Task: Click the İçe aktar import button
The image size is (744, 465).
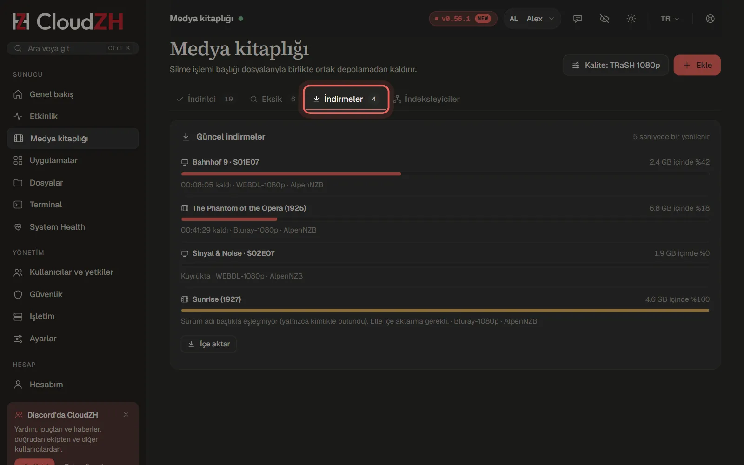Action: (x=208, y=344)
